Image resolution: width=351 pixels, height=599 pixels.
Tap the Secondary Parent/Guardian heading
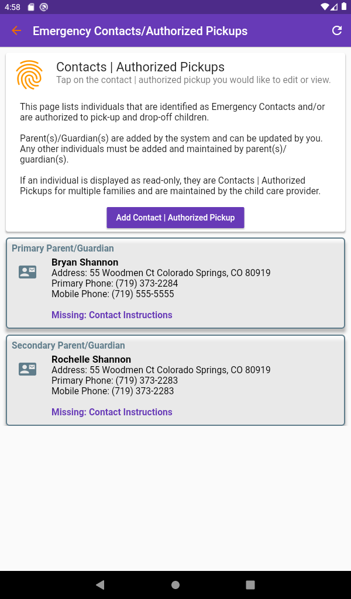pos(68,346)
